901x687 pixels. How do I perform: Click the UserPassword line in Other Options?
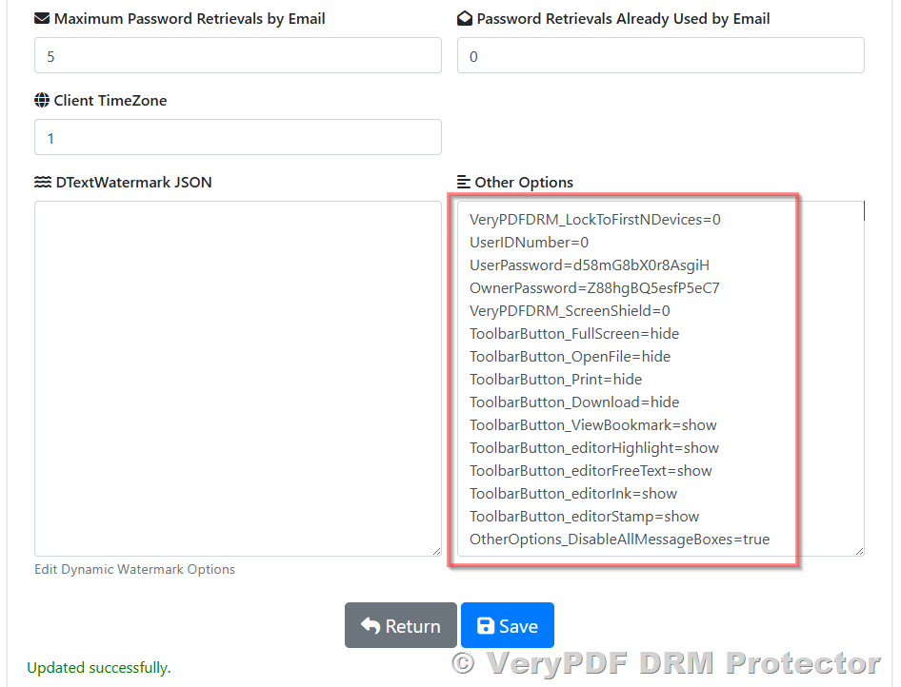pyautogui.click(x=589, y=265)
